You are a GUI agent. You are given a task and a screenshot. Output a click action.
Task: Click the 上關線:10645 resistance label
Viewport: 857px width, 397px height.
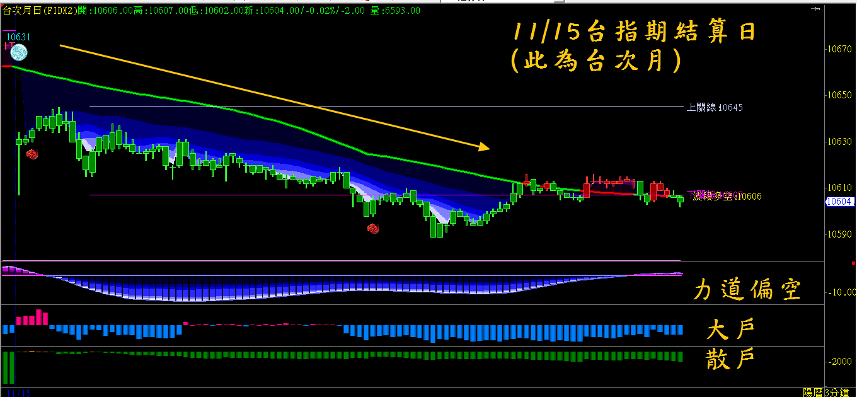[x=715, y=107]
